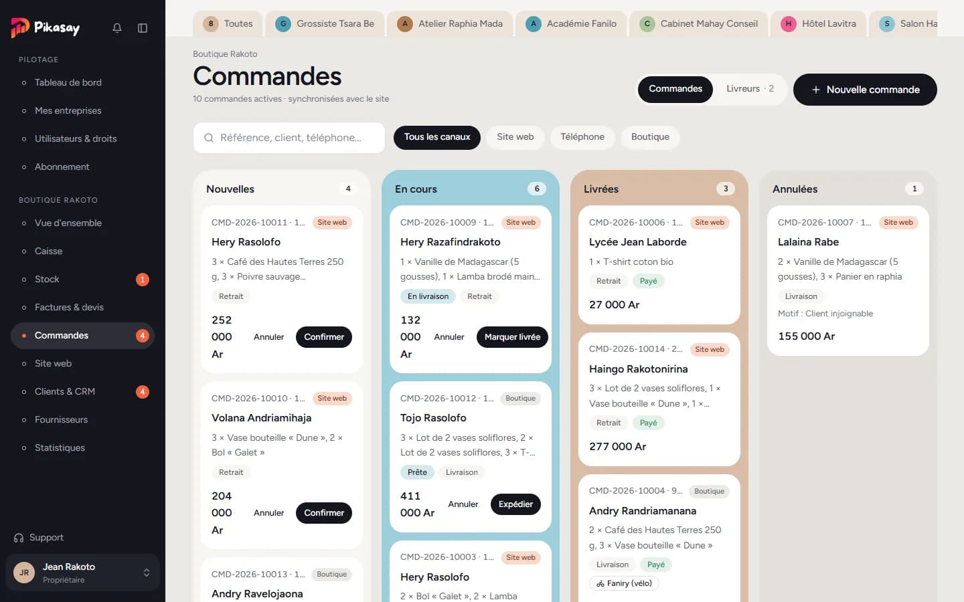Ship Tojo Rasolofo's order with Expédier
This screenshot has width=964, height=602.
pos(515,504)
